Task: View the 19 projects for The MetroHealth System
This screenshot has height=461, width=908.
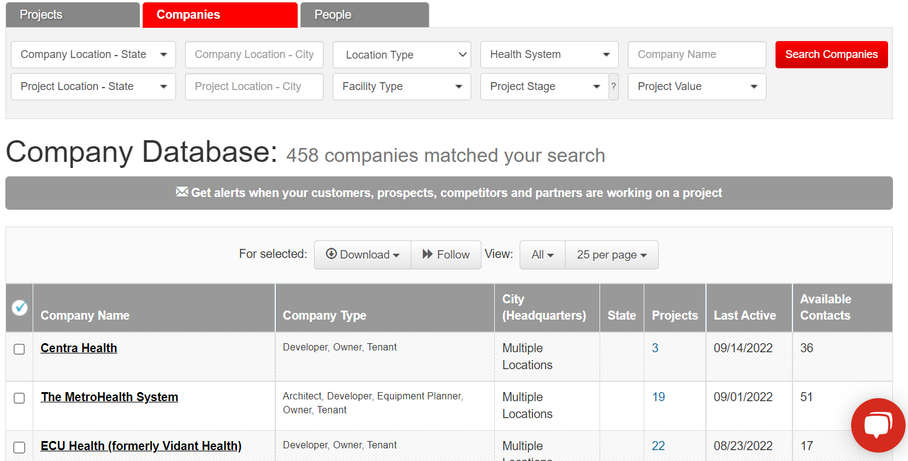Action: (658, 397)
